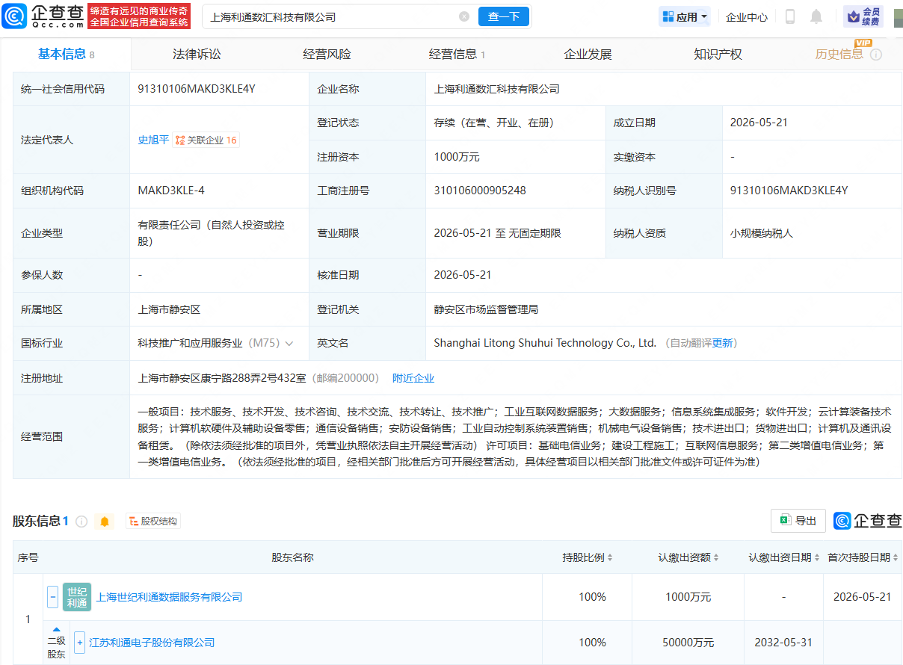Click 组织机构代码 value MAKD3KLE-4

point(171,191)
